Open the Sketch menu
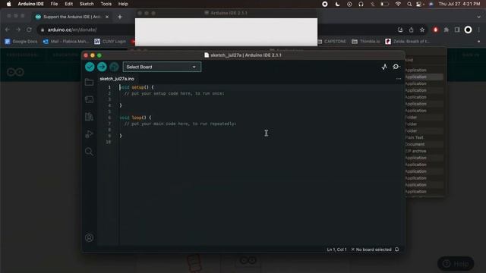 pyautogui.click(x=87, y=4)
